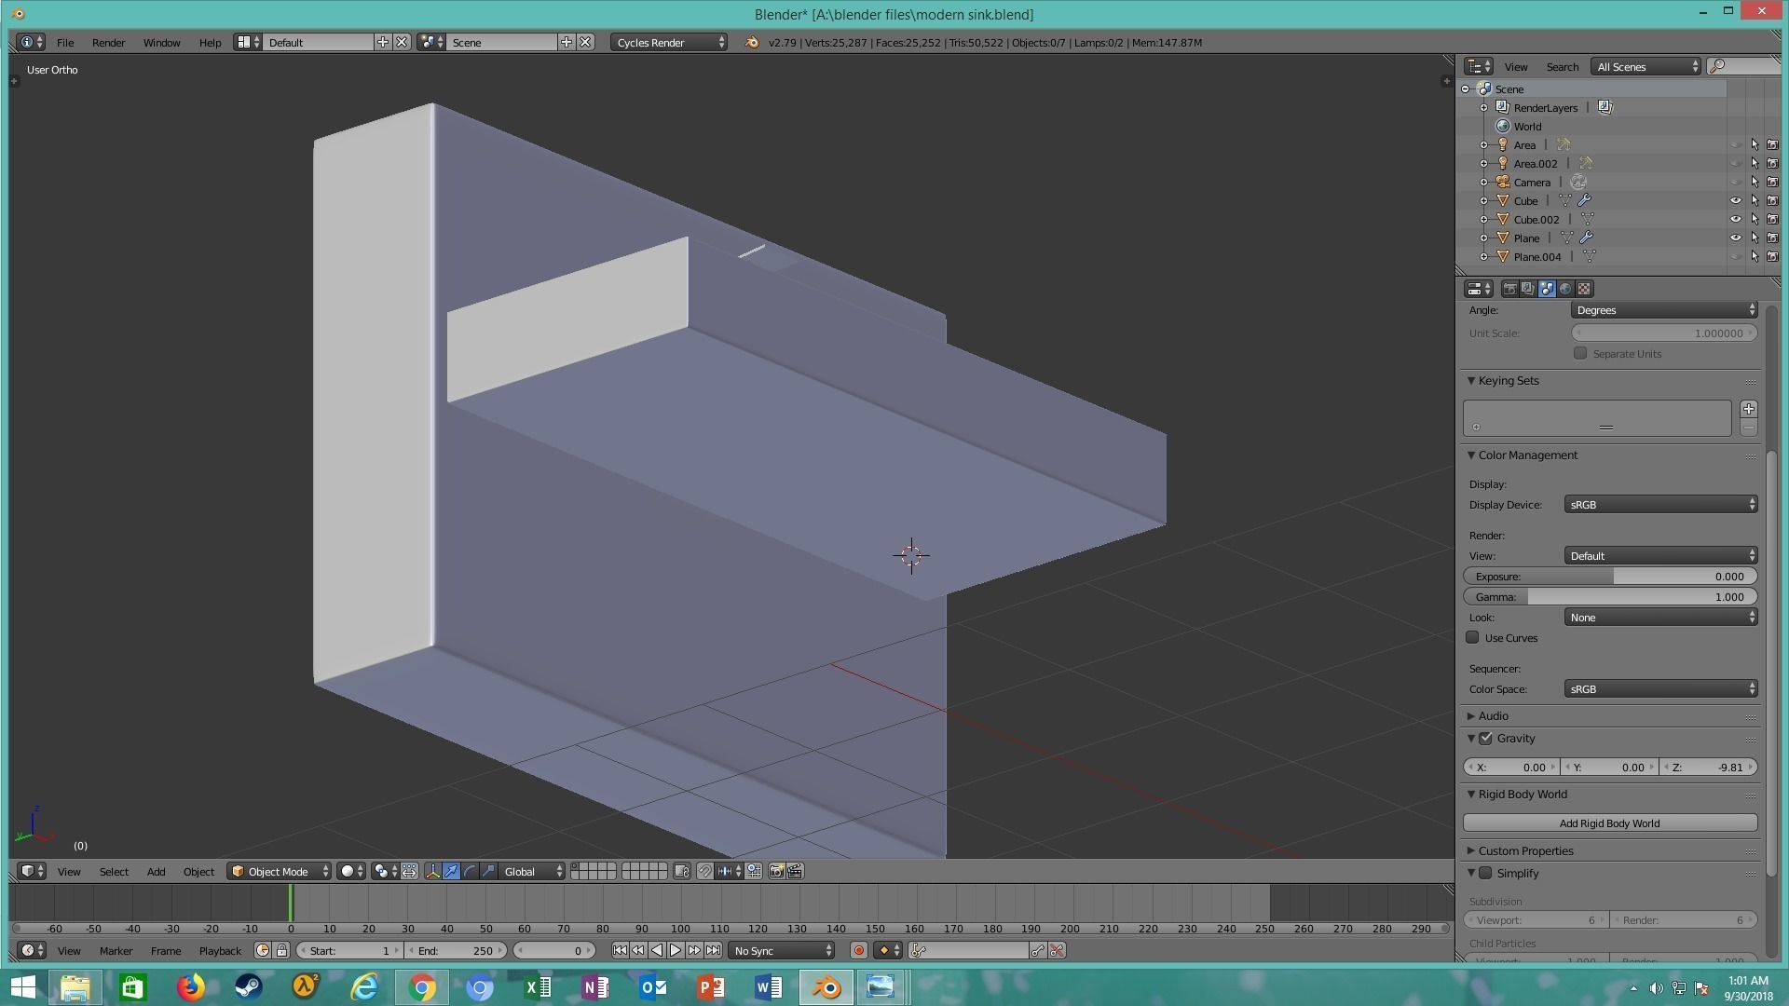
Task: Open the Cycles Render engine dropdown
Action: (669, 42)
